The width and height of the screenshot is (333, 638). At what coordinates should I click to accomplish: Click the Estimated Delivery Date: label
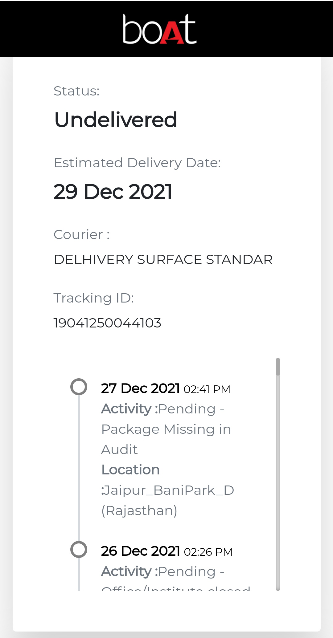coord(137,163)
